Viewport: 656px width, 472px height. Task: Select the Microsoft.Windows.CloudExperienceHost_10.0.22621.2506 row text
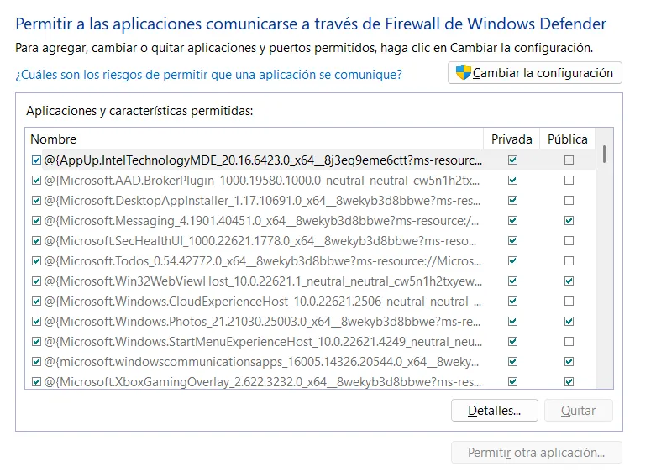click(x=262, y=302)
